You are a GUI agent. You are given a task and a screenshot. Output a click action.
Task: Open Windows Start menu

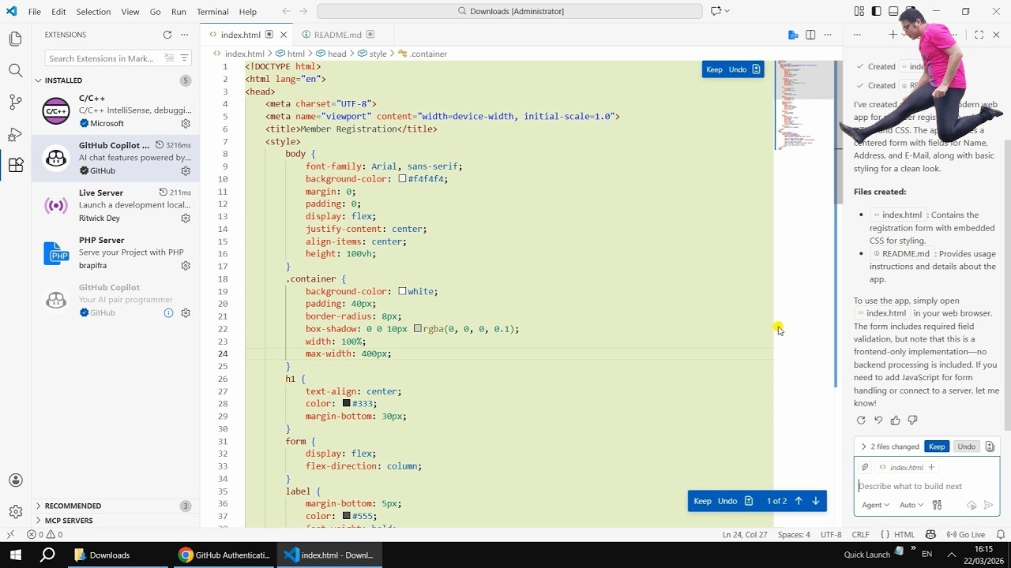coord(16,555)
